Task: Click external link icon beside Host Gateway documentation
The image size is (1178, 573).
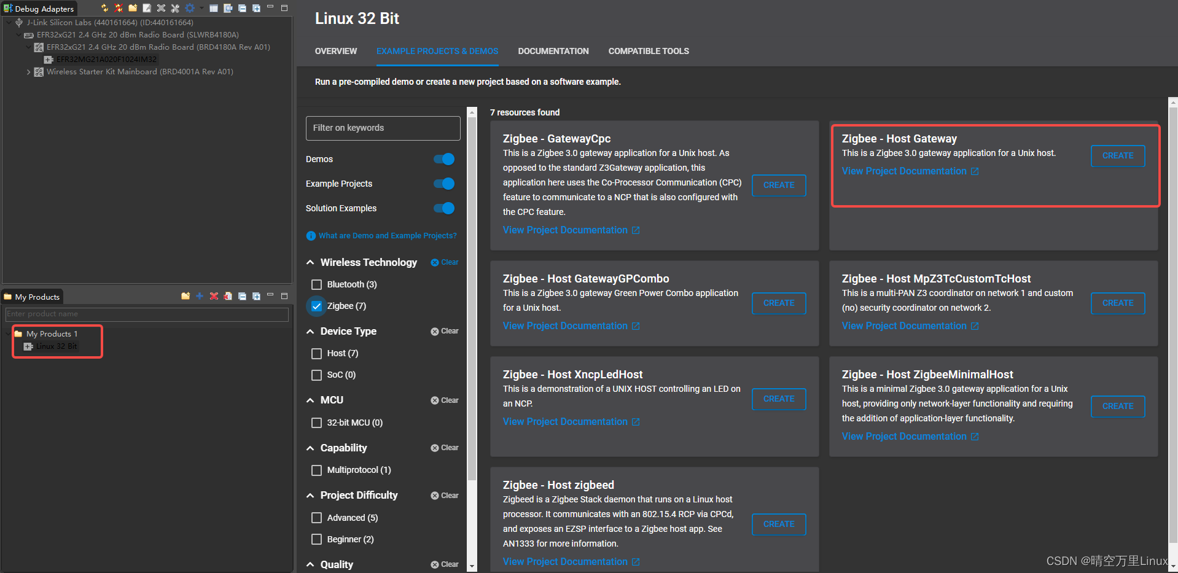Action: [x=975, y=171]
